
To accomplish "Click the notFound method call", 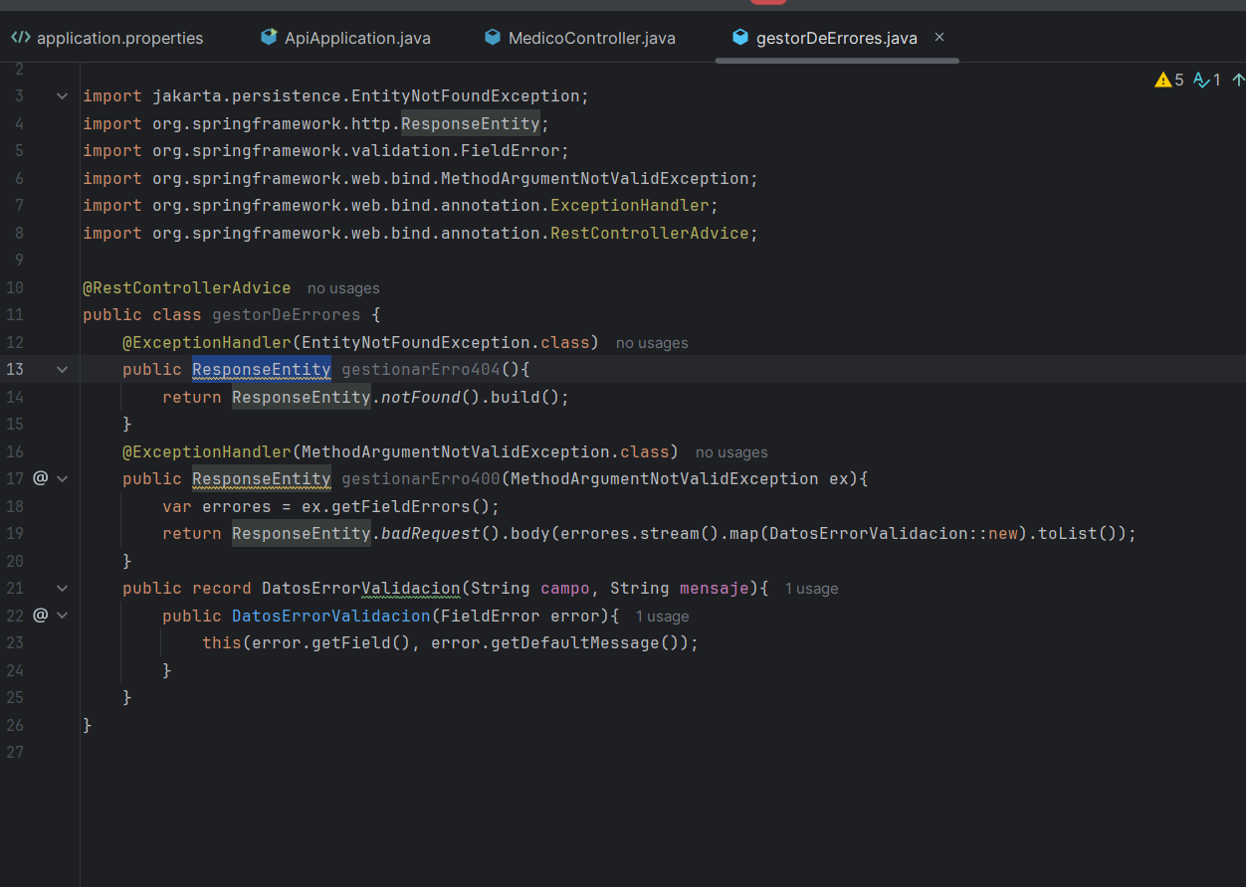I will pos(421,397).
